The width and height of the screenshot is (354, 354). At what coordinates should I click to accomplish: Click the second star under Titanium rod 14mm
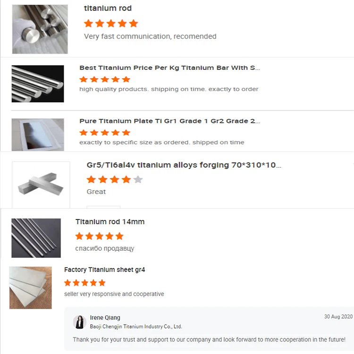point(89,236)
